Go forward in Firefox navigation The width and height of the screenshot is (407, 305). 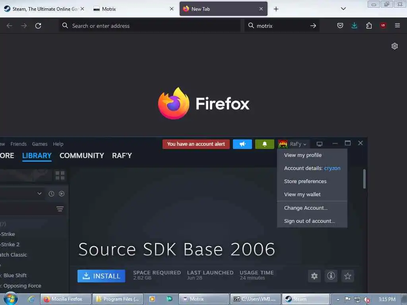click(x=24, y=26)
